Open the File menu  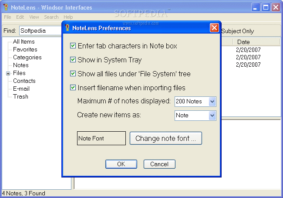(x=7, y=17)
